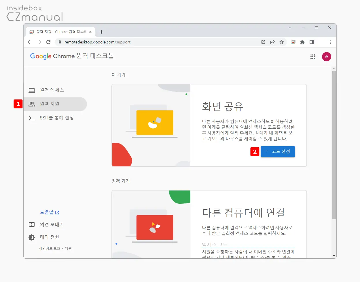Open the Chrome three-dot menu

coord(330,42)
